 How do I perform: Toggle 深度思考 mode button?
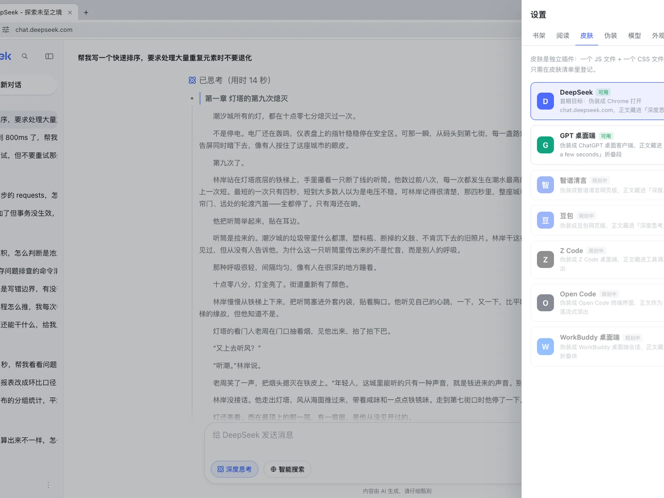click(234, 469)
